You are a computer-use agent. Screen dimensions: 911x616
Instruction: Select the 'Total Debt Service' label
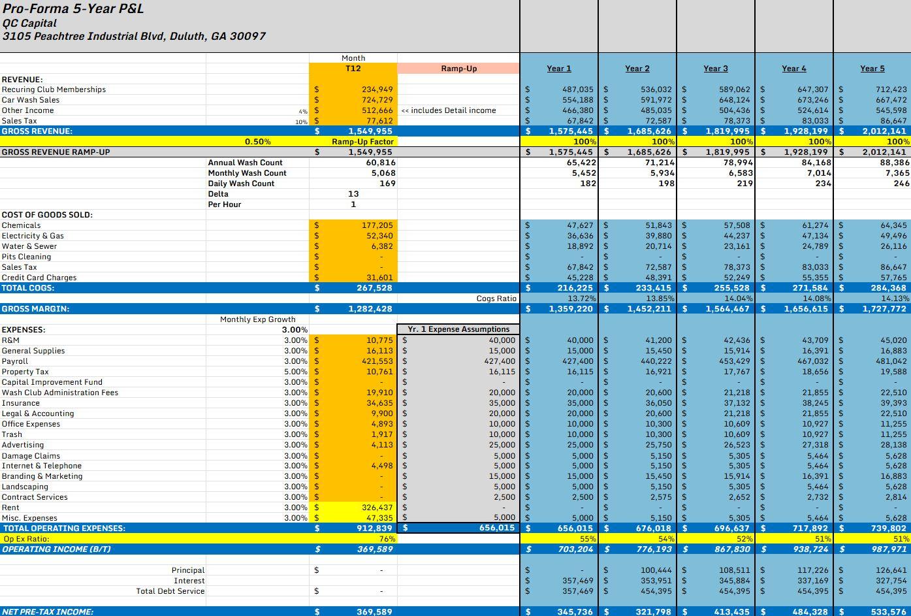[x=170, y=591]
